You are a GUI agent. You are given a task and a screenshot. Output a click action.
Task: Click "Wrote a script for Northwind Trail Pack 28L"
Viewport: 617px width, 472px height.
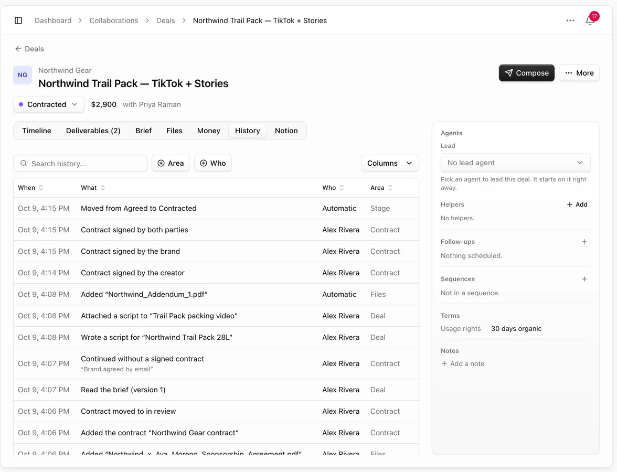(156, 338)
